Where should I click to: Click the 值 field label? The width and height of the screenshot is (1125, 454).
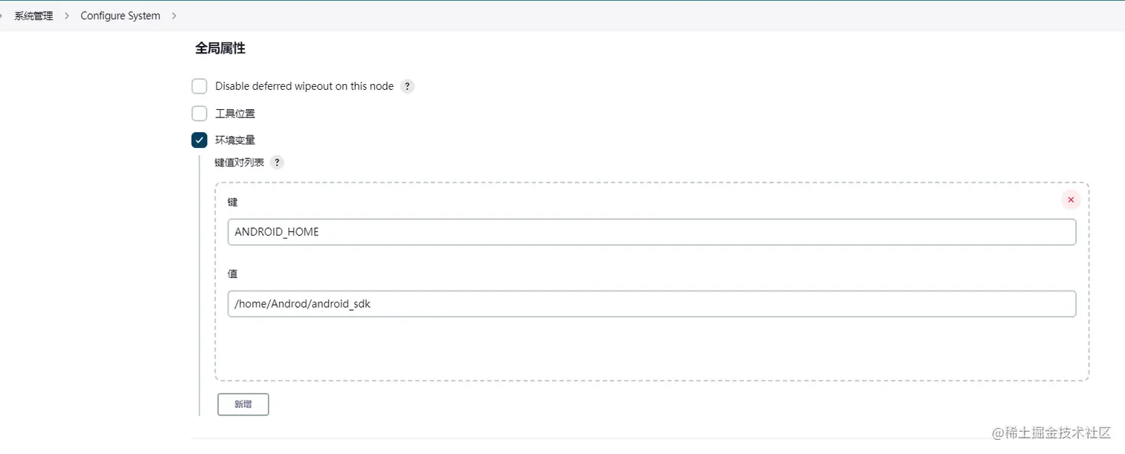click(232, 273)
